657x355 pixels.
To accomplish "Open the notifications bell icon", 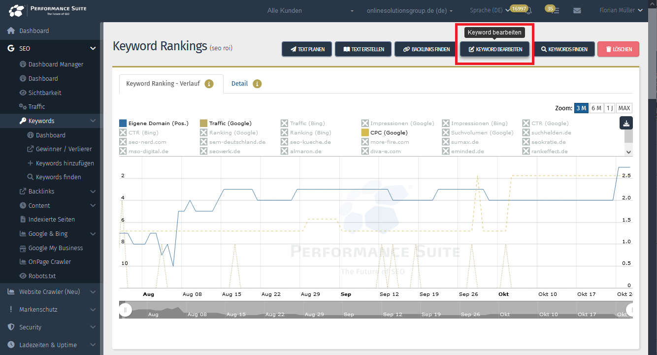I will 529,11.
